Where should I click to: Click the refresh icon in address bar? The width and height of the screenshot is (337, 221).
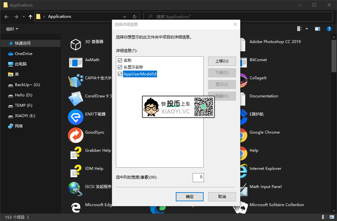click(x=135, y=17)
